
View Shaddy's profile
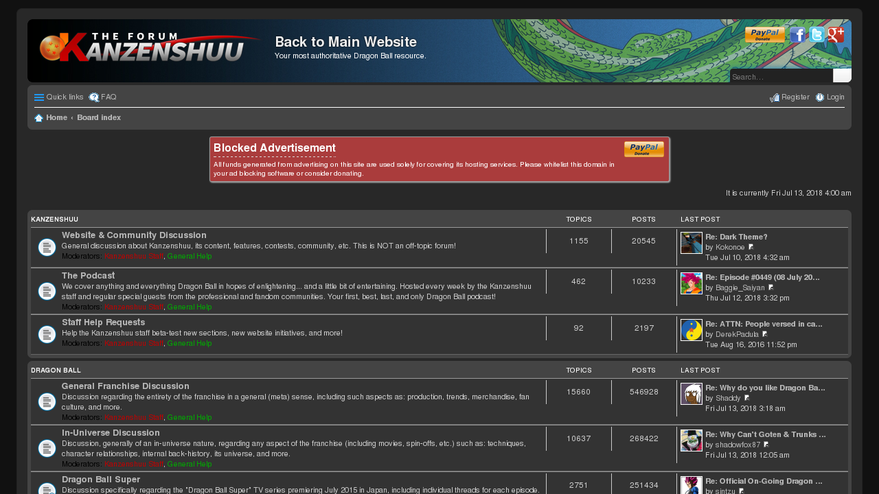[728, 398]
